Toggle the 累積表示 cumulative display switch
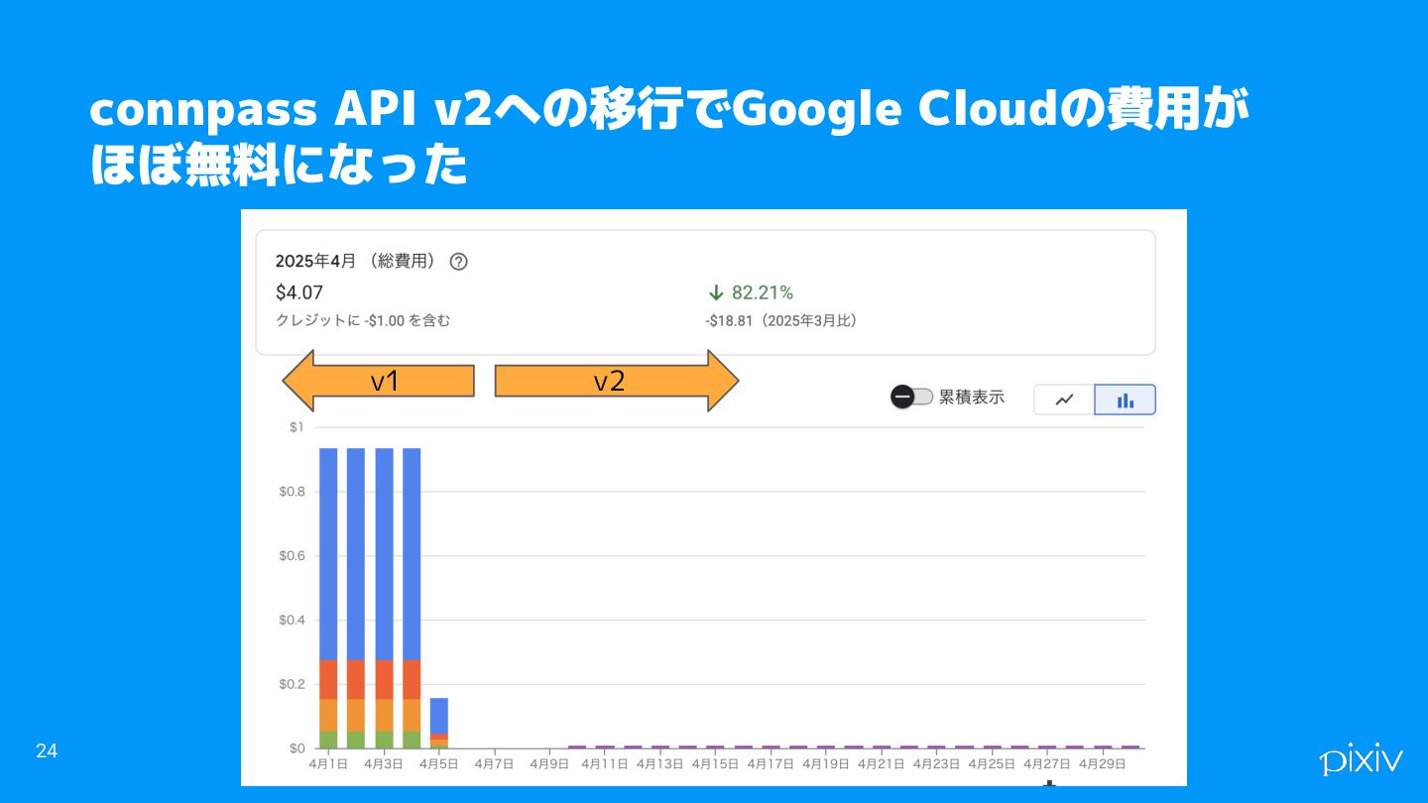Screen dimensions: 1428x803 (911, 398)
